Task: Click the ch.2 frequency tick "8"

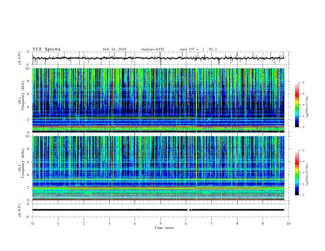Action: pyautogui.click(x=29, y=149)
